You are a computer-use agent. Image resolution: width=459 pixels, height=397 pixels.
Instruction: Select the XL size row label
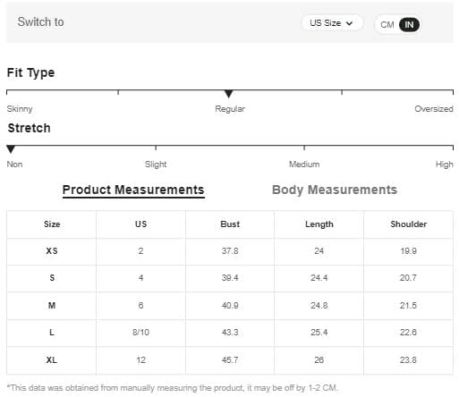(x=52, y=360)
